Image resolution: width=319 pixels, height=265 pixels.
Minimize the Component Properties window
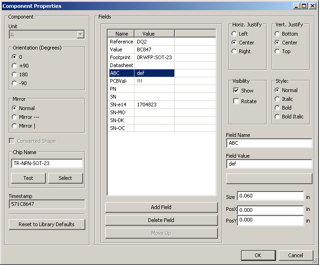point(296,6)
